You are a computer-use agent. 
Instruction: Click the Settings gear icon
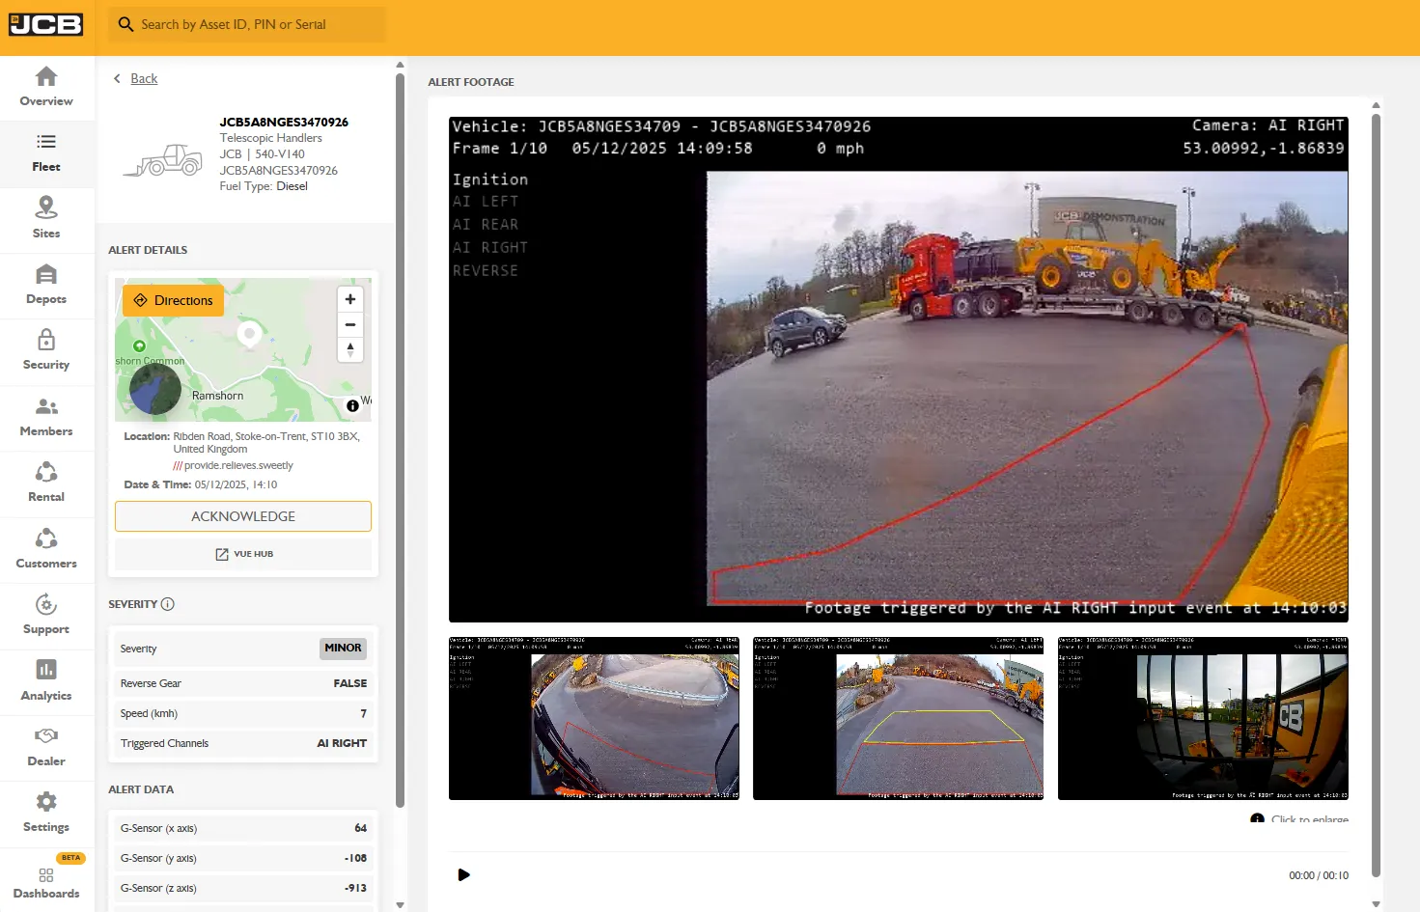pos(46,801)
